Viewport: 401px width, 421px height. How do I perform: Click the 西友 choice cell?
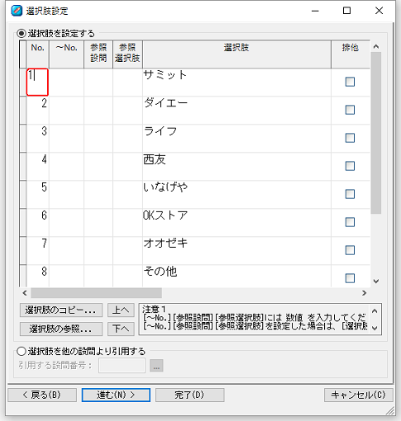pyautogui.click(x=236, y=166)
